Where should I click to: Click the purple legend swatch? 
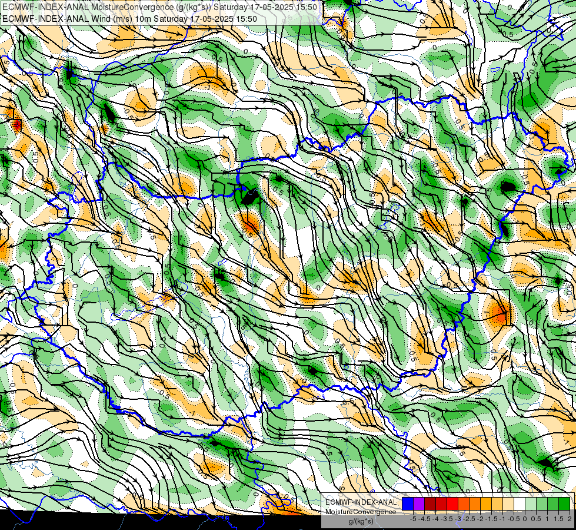pyautogui.click(x=419, y=504)
